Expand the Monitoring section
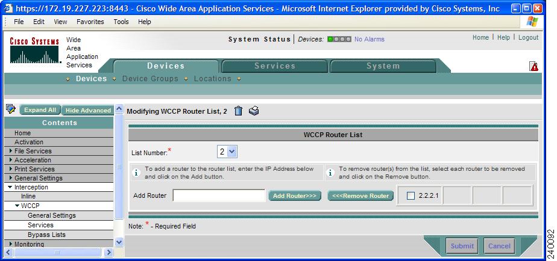 point(11,244)
